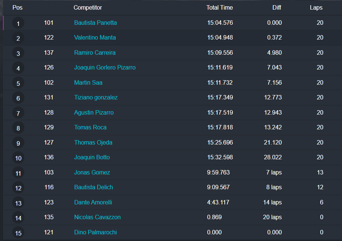Open Joaquin Gorlero Pizarro's profile link
The height and width of the screenshot is (241, 342).
105,67
